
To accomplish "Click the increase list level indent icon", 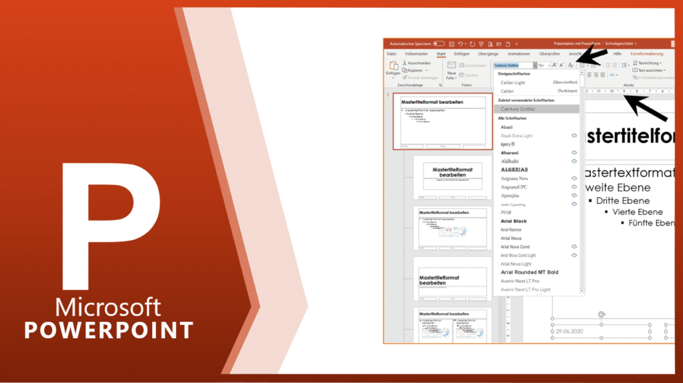I will point(614,65).
